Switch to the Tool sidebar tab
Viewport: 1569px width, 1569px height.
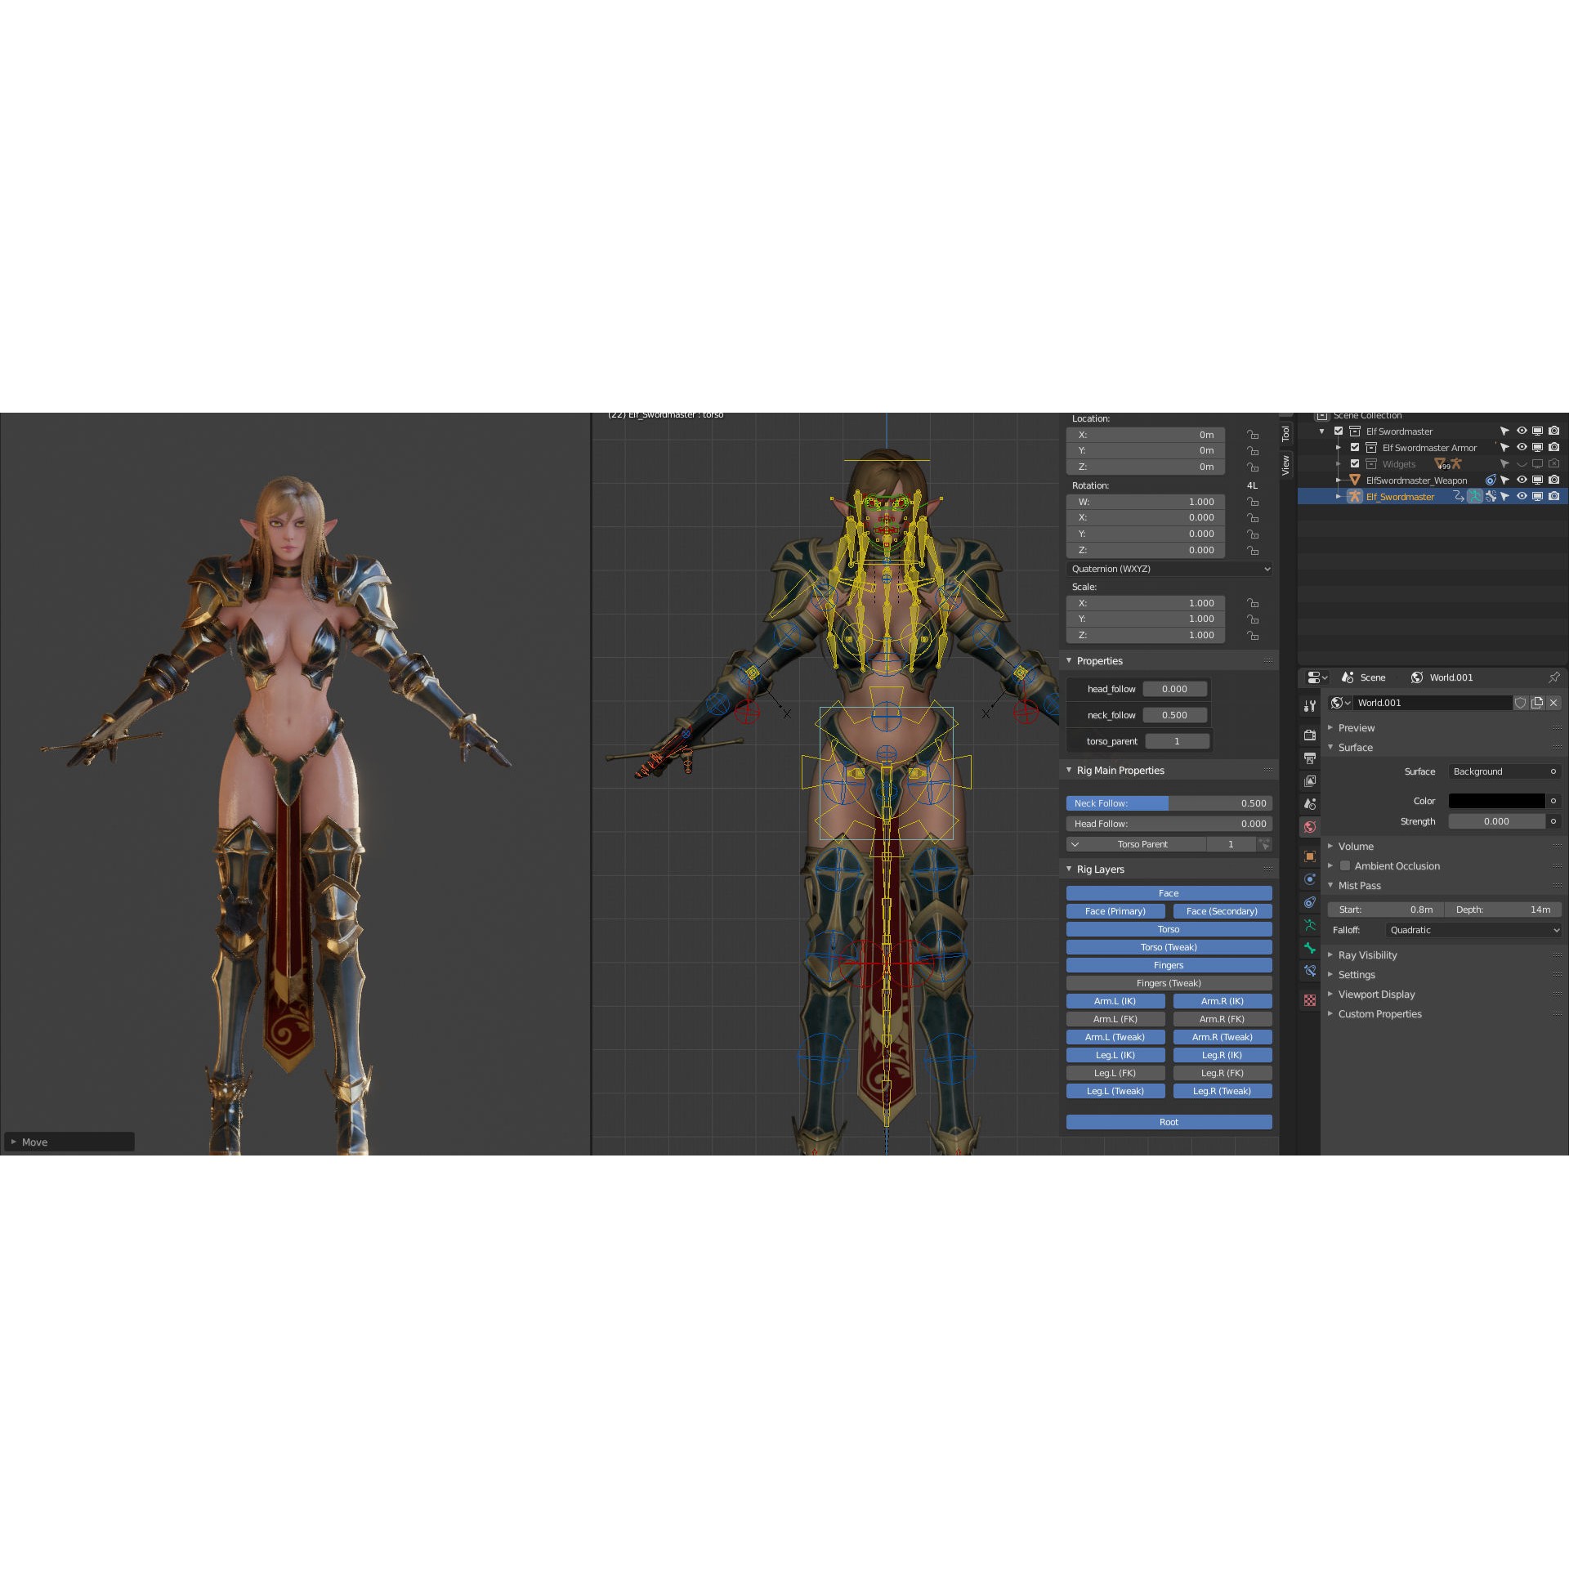(x=1285, y=433)
